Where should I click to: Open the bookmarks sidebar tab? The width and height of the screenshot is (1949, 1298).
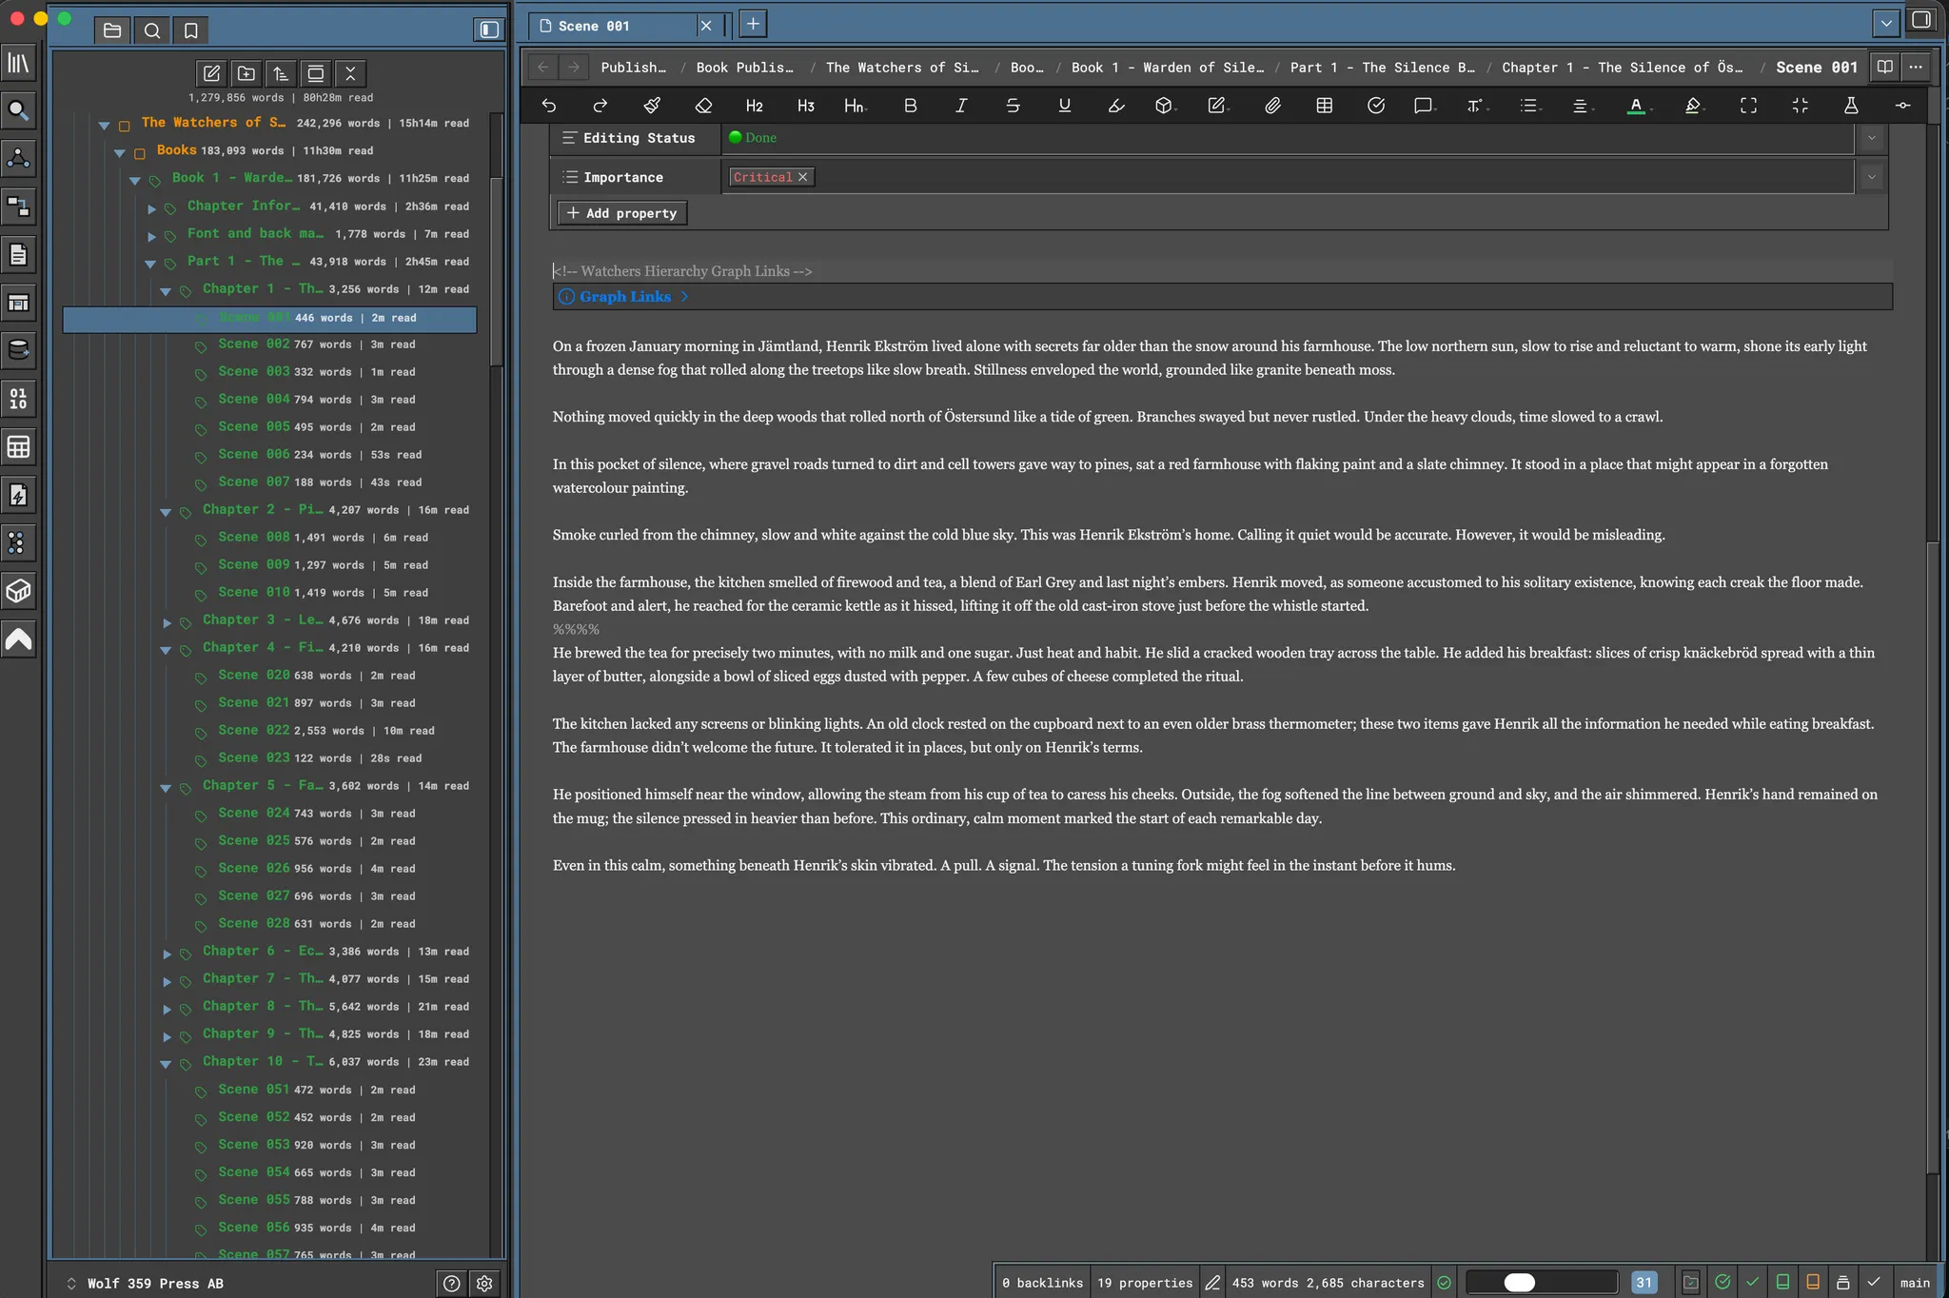coord(191,30)
